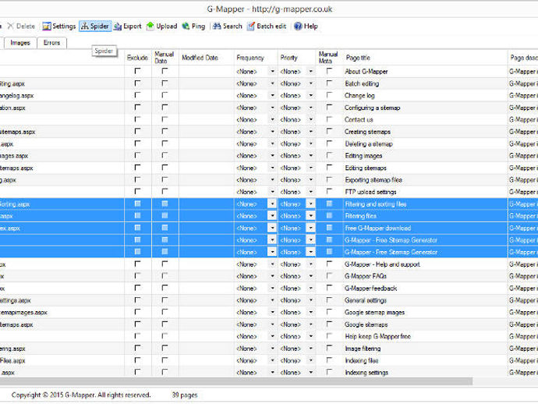Start the Spider crawl tool
Viewport: 538px width, 404px height.
pyautogui.click(x=95, y=26)
